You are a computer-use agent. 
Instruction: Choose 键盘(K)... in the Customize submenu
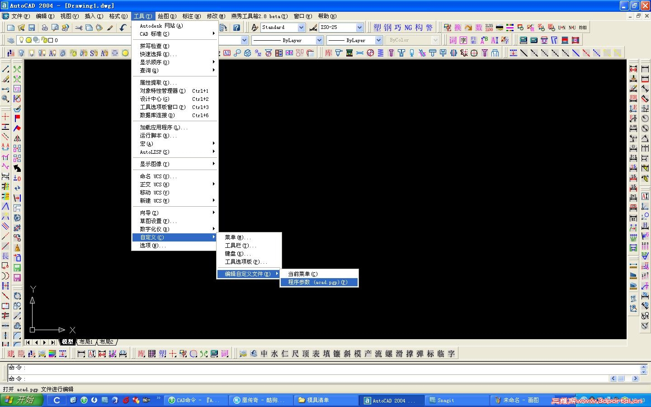249,254
